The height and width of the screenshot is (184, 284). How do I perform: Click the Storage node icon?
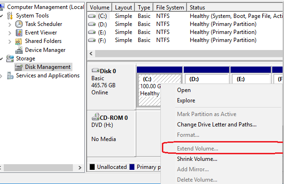[10, 59]
